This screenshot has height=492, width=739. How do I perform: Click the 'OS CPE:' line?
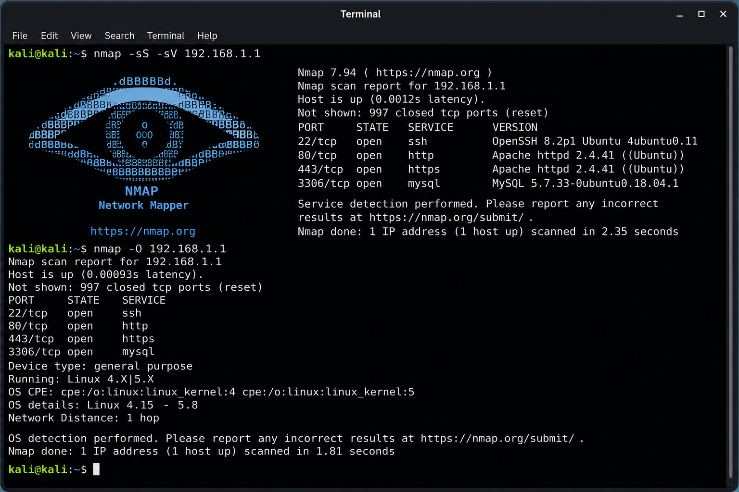211,392
